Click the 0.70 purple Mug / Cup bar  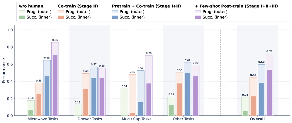click(x=149, y=86)
